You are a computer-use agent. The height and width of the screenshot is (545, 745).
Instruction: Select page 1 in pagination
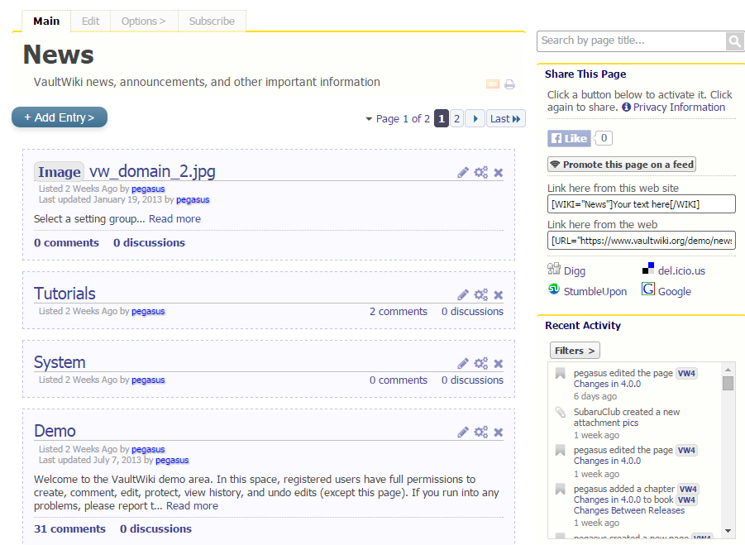click(x=442, y=119)
